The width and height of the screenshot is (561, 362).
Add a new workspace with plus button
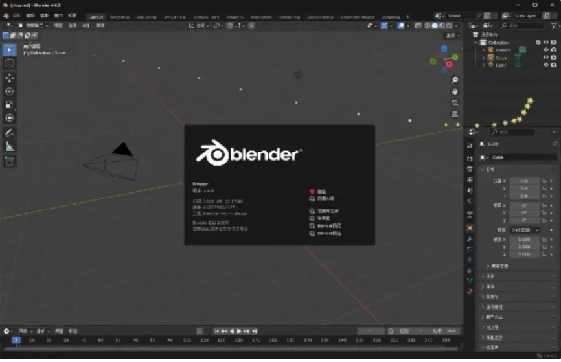(x=407, y=17)
